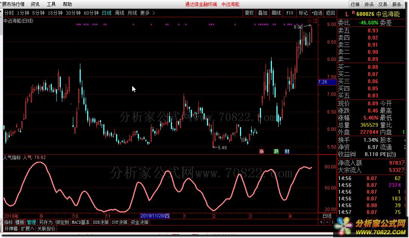Click the 7.26 price label on axis
This screenshot has width=409, height=238.
tap(328, 82)
